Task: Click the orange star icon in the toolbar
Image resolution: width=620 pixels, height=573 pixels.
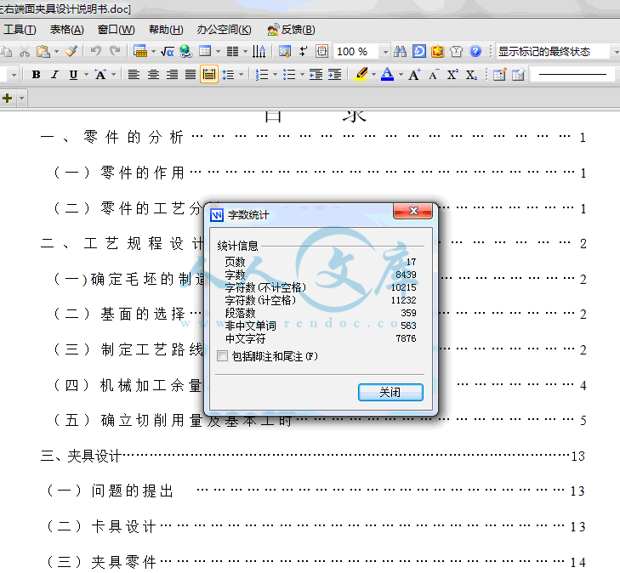Action: pos(438,51)
